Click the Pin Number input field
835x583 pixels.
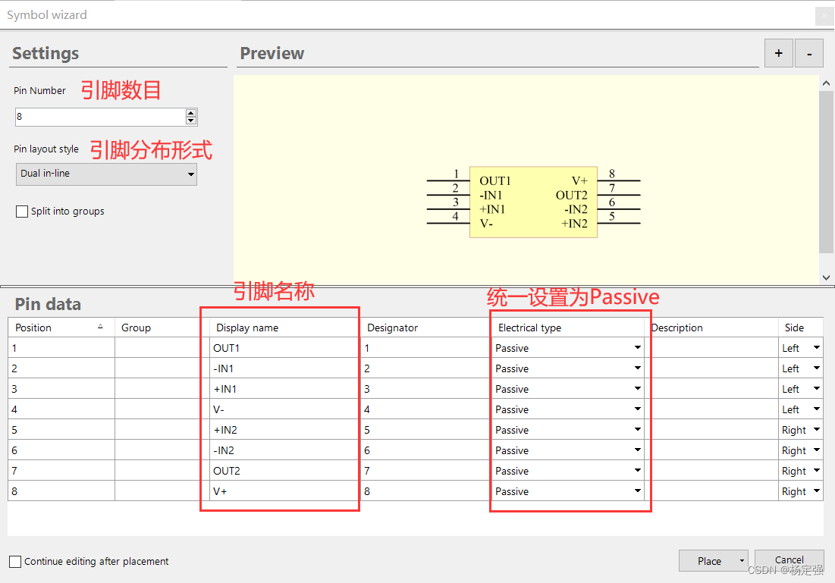(x=99, y=117)
